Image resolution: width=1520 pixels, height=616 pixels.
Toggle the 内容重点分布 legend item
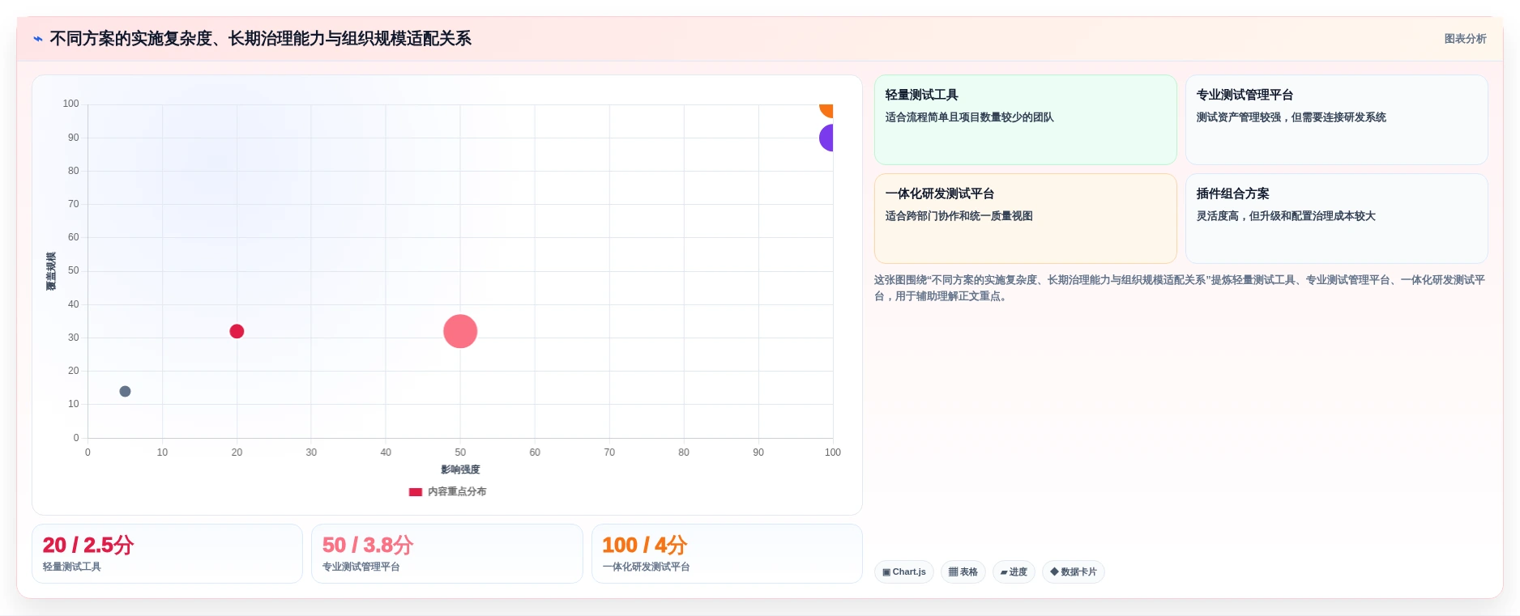(x=448, y=491)
